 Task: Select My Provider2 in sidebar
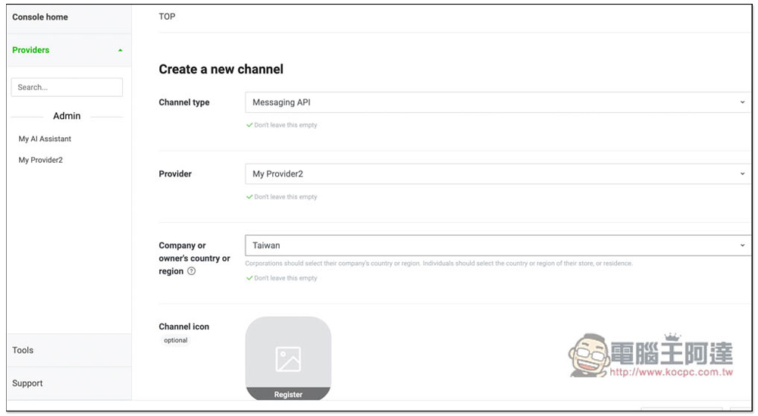(x=41, y=160)
